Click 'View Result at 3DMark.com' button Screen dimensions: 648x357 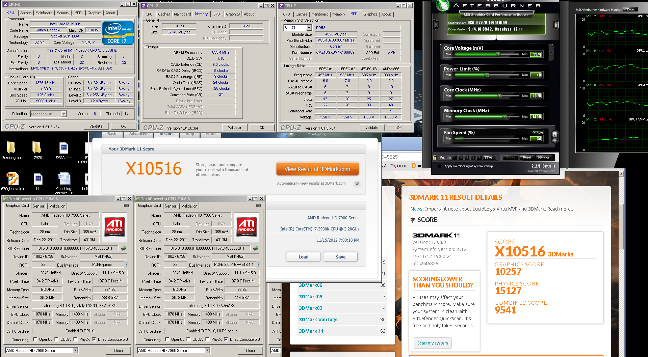click(x=317, y=169)
